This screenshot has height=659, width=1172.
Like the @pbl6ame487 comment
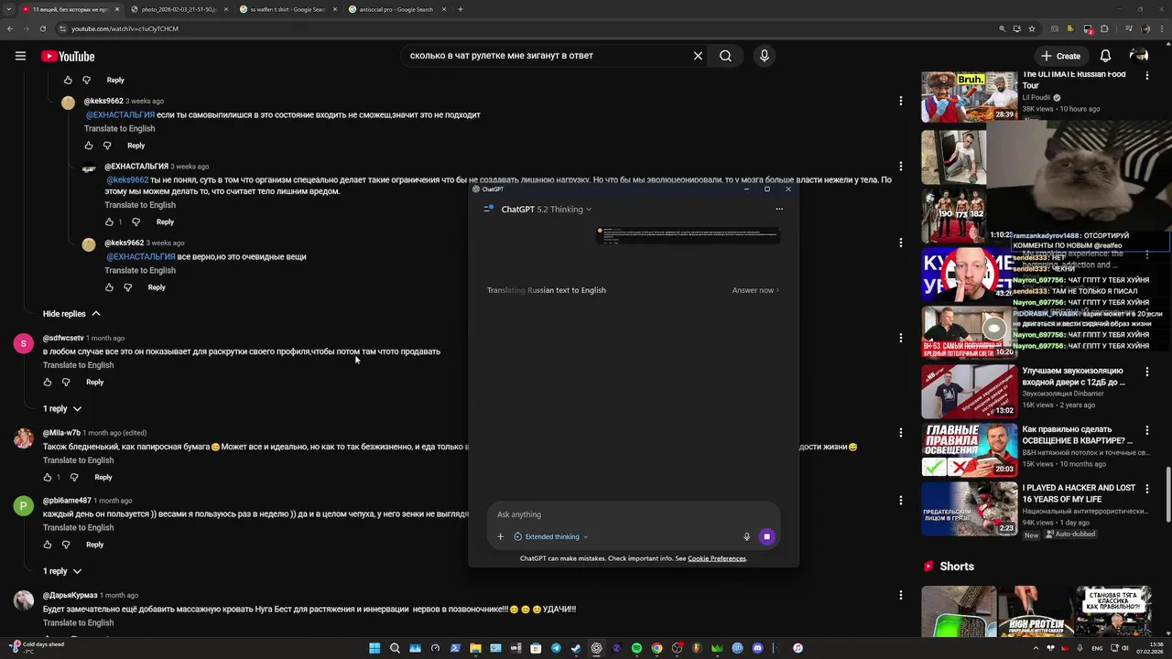point(48,545)
